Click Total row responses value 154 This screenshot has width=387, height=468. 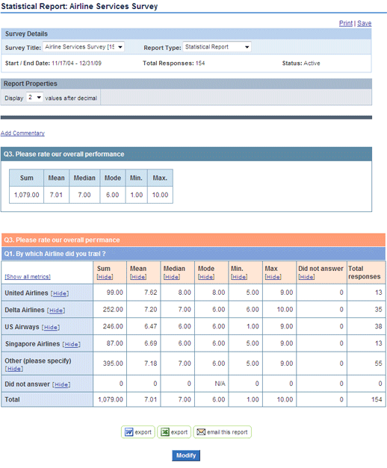pos(377,399)
